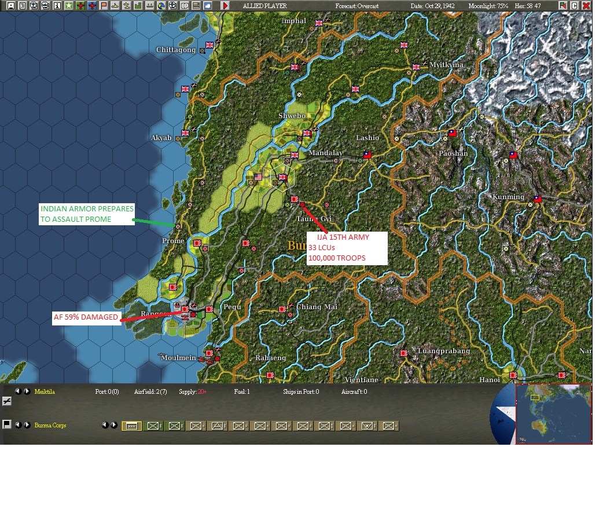
Task: Click the Burma Corps unit name
Action: [x=50, y=425]
